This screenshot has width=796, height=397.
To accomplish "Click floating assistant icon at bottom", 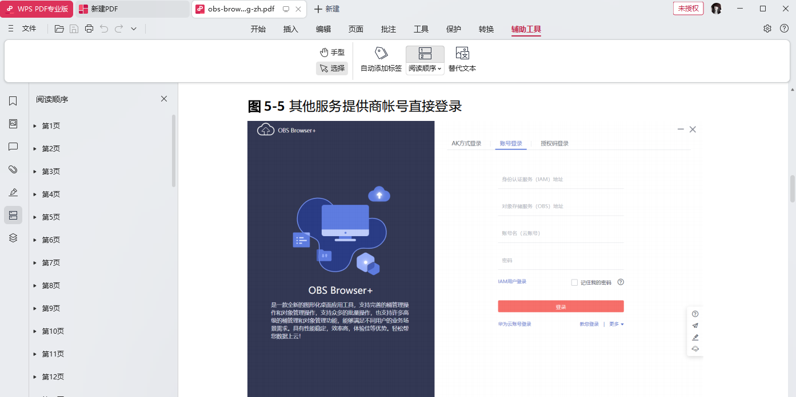I will point(695,349).
